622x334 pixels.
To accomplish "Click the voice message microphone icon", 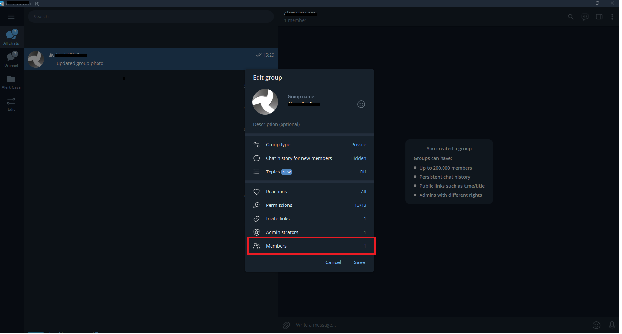I will pyautogui.click(x=612, y=325).
